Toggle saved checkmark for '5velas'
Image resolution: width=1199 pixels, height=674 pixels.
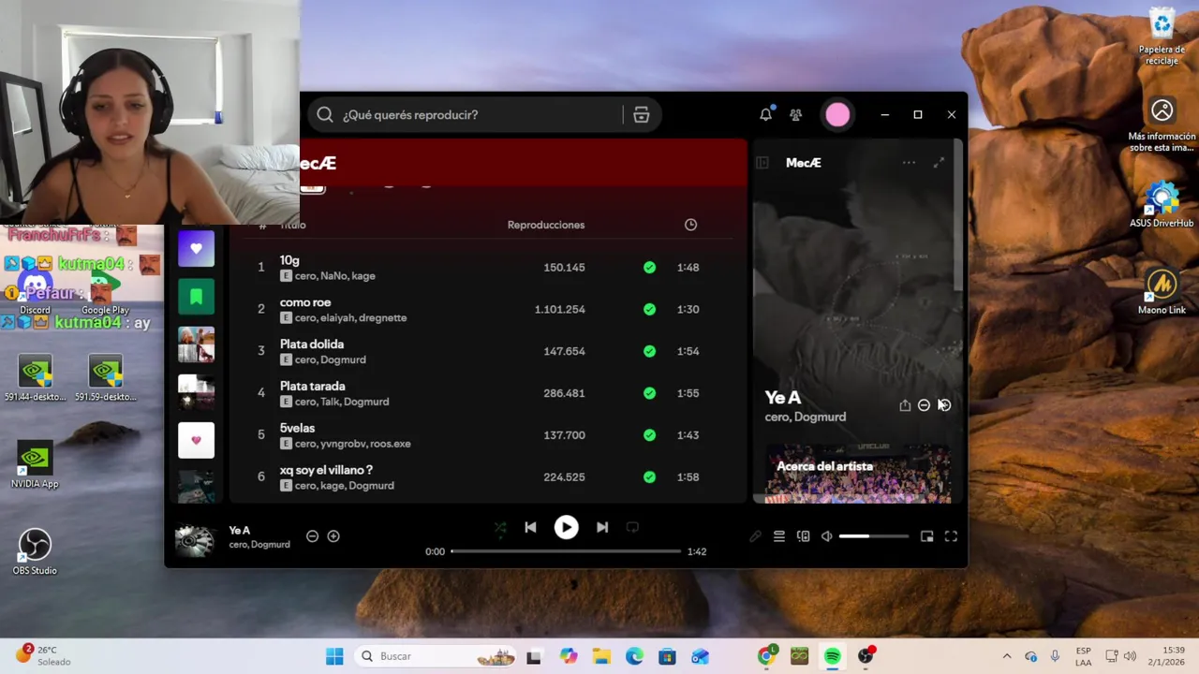[649, 435]
